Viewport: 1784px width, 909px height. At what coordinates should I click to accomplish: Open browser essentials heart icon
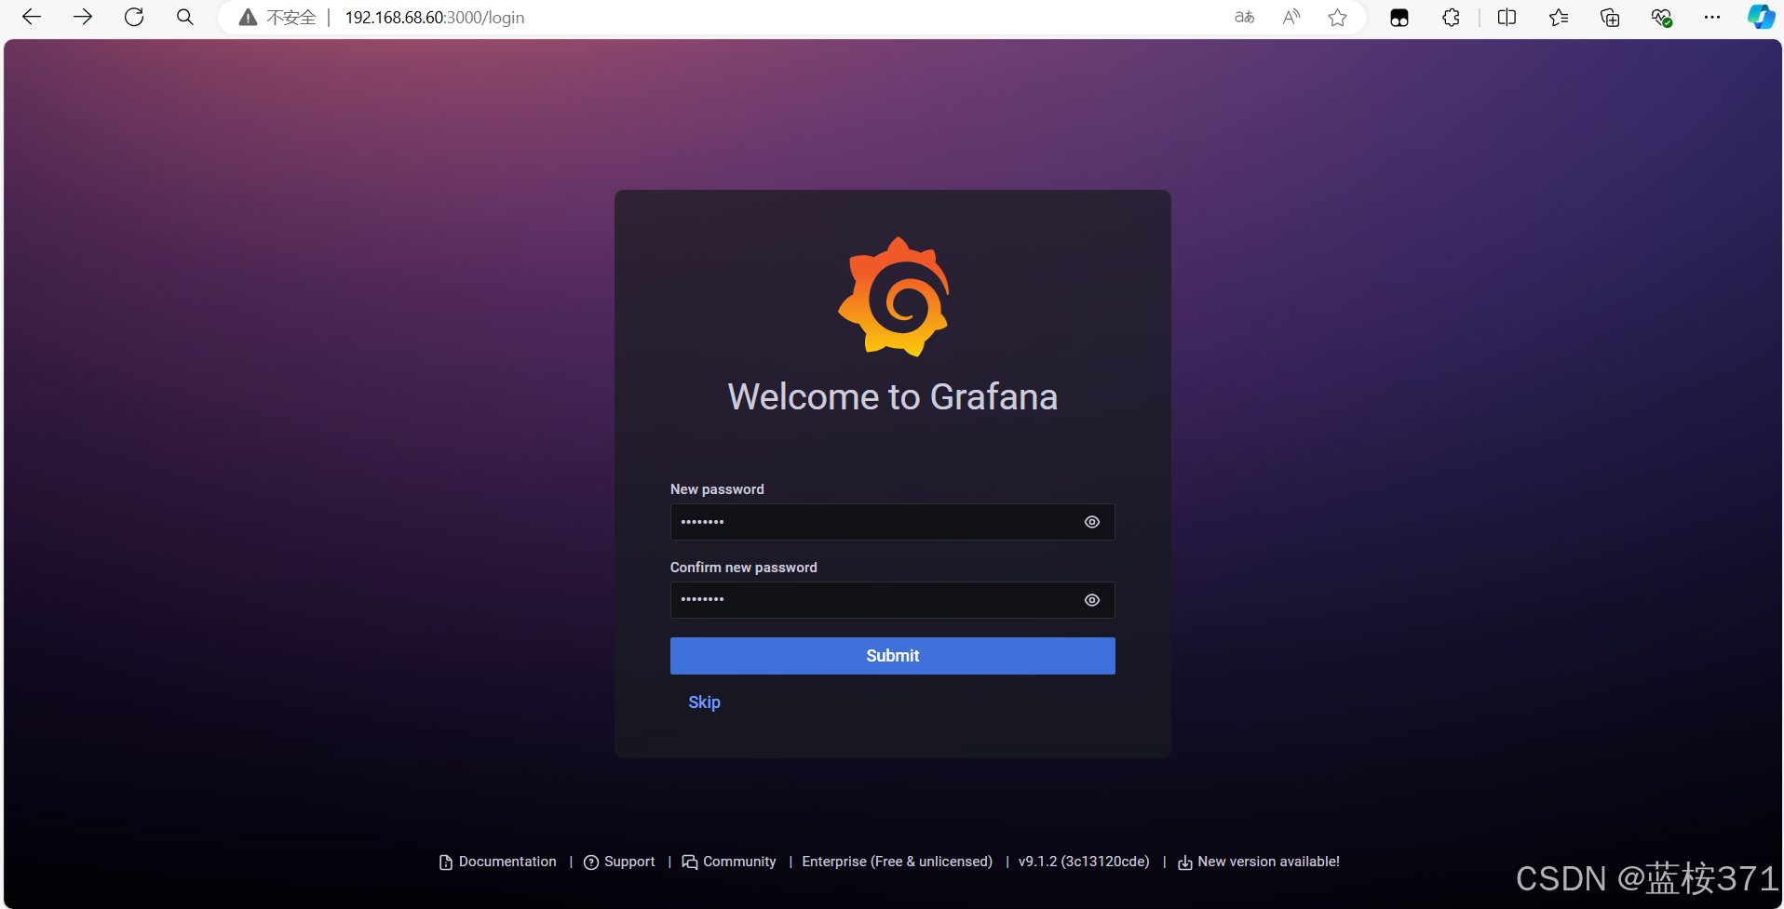[1661, 17]
